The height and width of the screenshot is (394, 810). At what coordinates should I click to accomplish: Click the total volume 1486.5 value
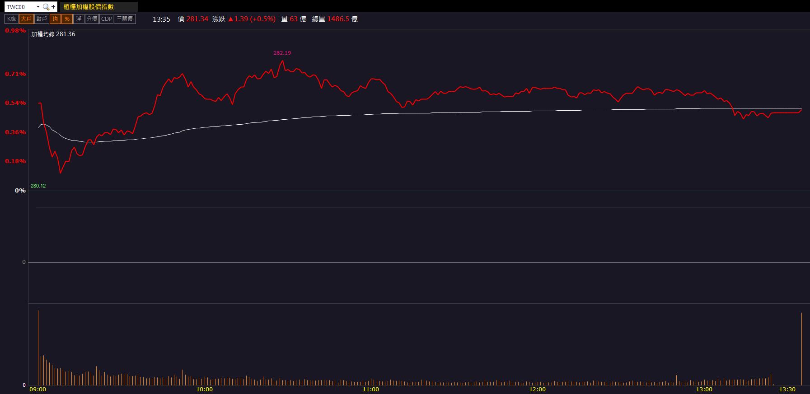[338, 19]
